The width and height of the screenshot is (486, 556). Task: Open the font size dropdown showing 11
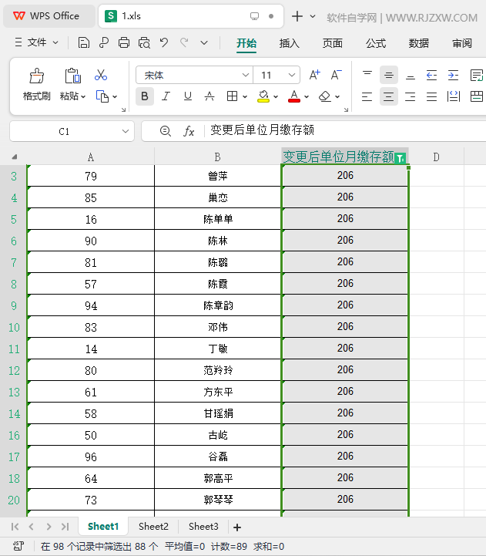[292, 75]
